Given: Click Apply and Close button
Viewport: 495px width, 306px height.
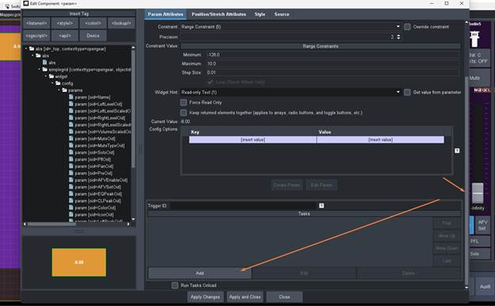Looking at the screenshot, I should pyautogui.click(x=245, y=296).
